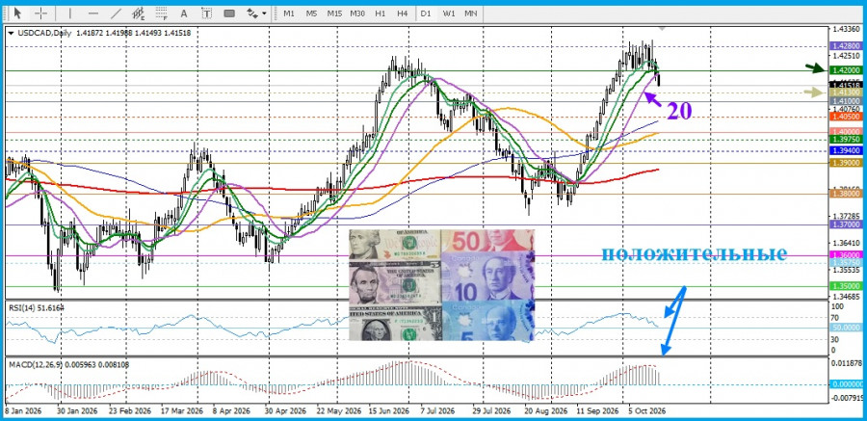Screen dimensions: 867x421
Task: Expand the USDCAD,Daily chart title triangle
Action: [11, 33]
